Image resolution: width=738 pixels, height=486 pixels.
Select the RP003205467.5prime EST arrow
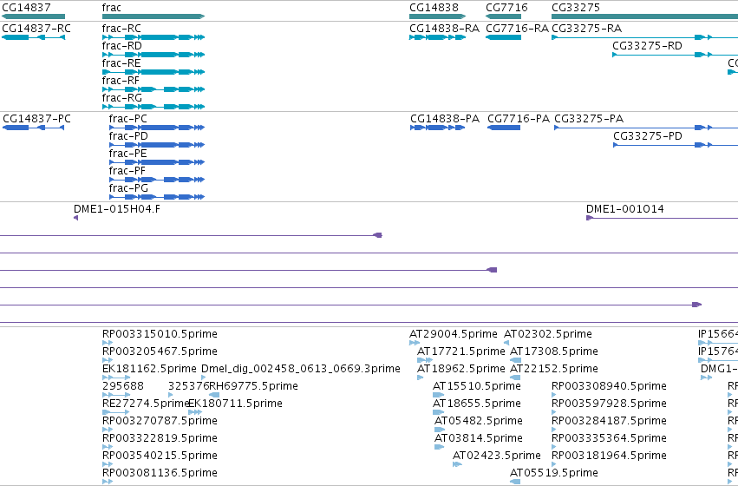coord(108,361)
